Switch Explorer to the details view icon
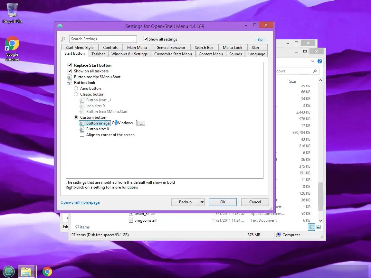This screenshot has height=278, width=371. (312, 227)
